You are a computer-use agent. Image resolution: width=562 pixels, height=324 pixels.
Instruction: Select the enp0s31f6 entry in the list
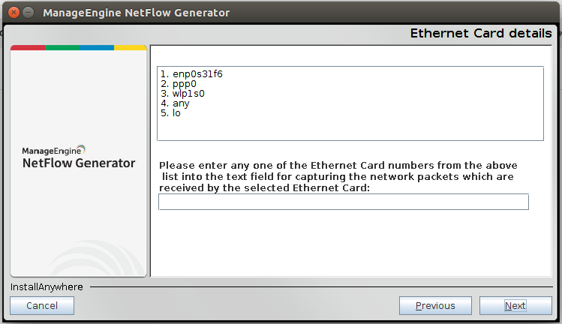tap(191, 74)
